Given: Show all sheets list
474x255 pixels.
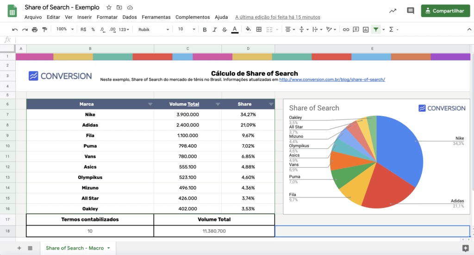Looking at the screenshot, I should tap(30, 248).
